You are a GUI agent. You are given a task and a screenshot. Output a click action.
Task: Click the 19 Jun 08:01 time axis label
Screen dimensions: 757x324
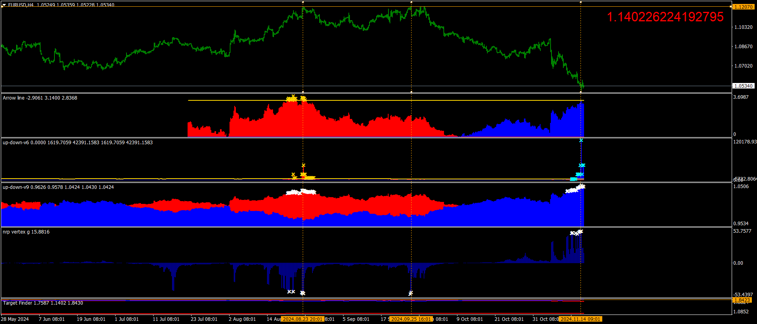(91, 319)
